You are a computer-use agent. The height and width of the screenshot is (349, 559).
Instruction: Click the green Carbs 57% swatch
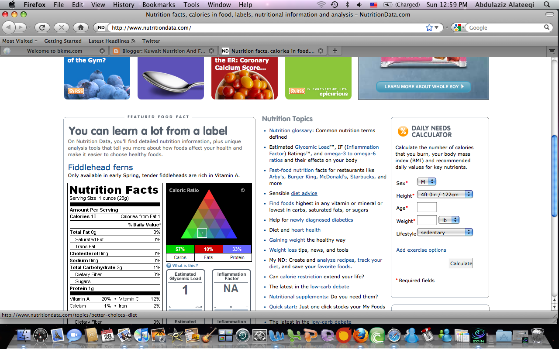tap(180, 249)
